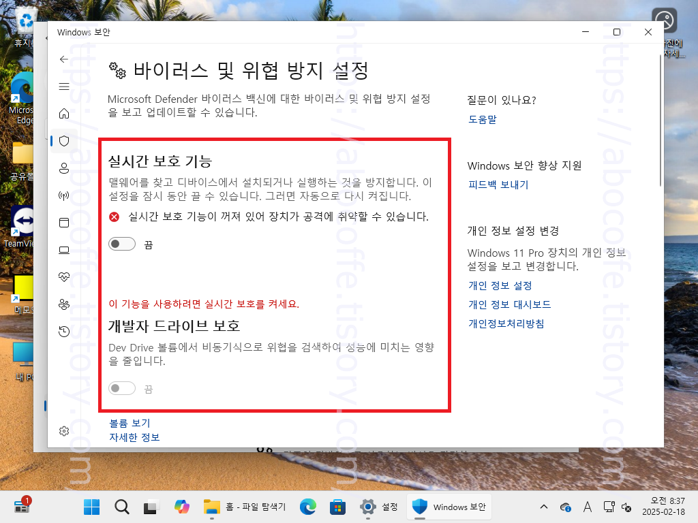698x523 pixels.
Task: Turn on 실시간 보호 기능 toggle
Action: click(122, 244)
